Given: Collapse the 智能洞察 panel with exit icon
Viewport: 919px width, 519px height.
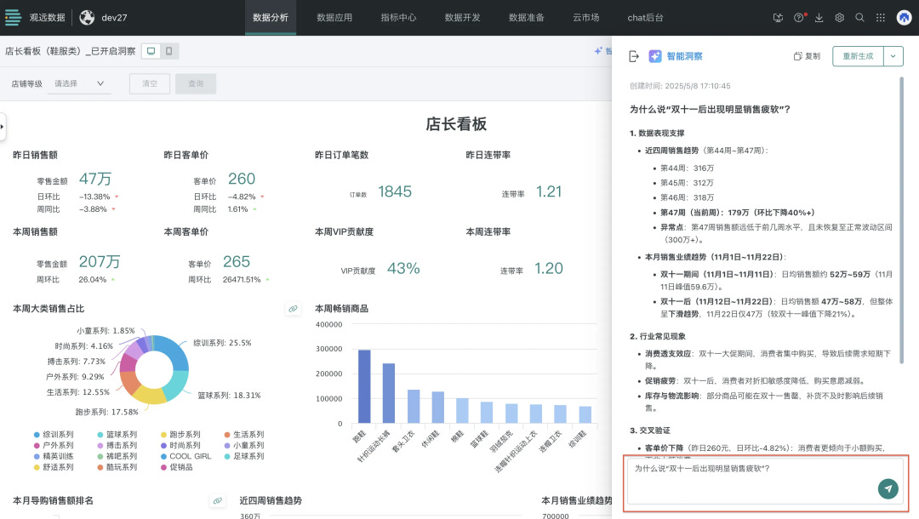Looking at the screenshot, I should [x=634, y=56].
